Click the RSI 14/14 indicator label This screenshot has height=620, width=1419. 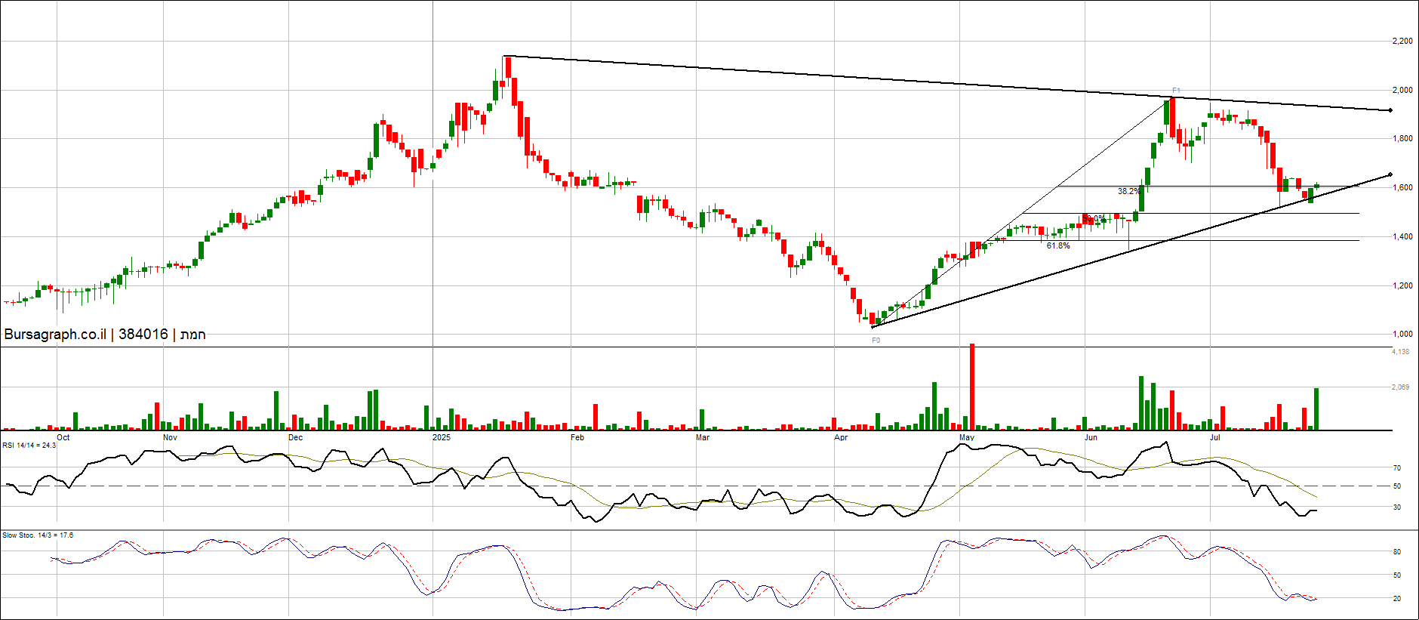pos(29,446)
